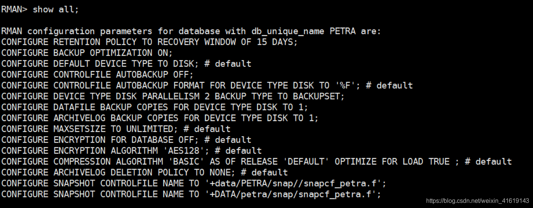Click the blog.csdn.net watermark URL
Screen dimensions: 533x208
coord(477,201)
